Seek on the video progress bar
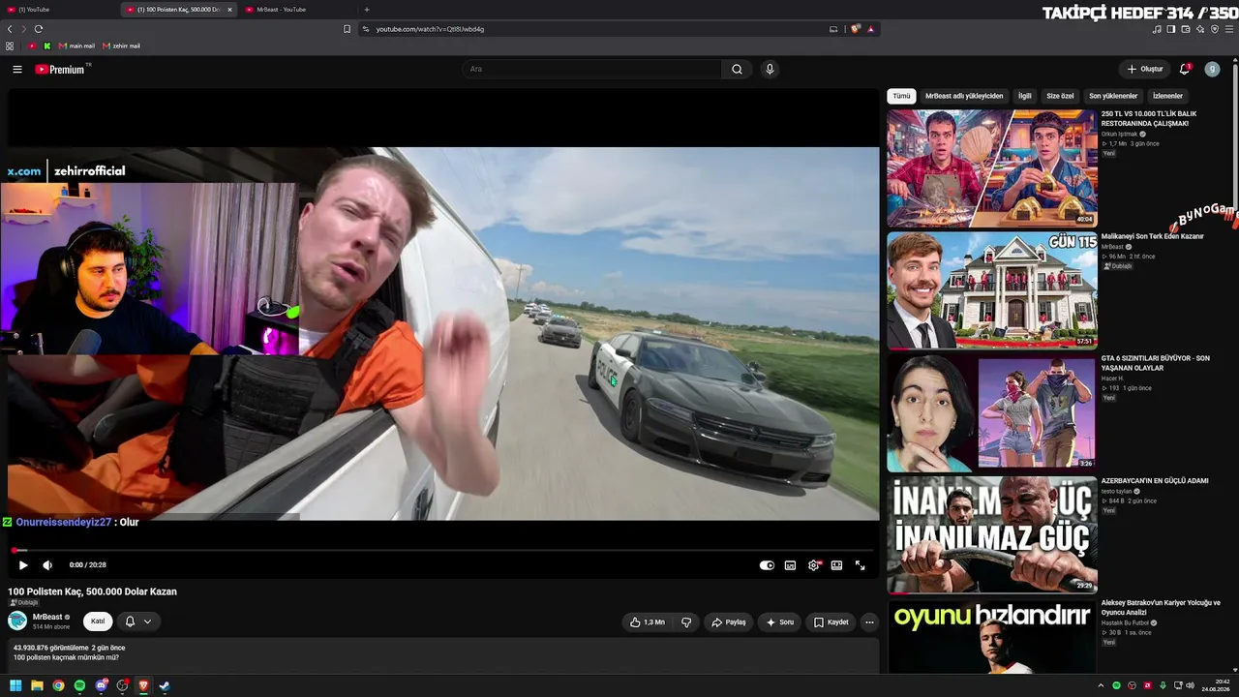 [x=443, y=550]
